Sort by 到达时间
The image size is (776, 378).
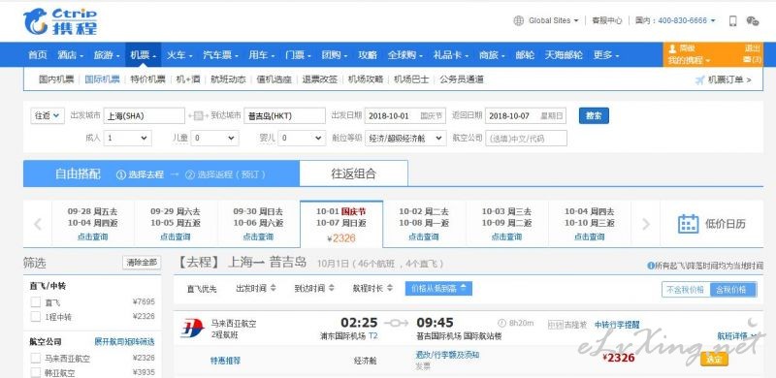coord(314,289)
